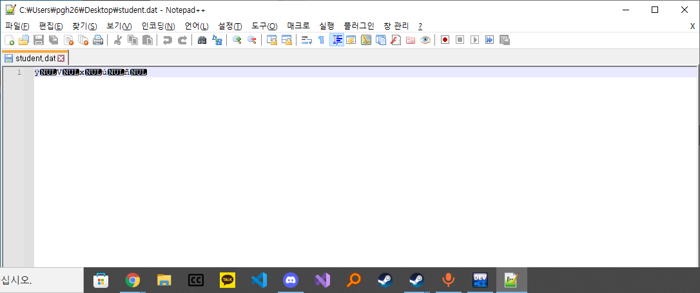700x293 pixels.
Task: Open the Function List panel icon
Action: 396,40
